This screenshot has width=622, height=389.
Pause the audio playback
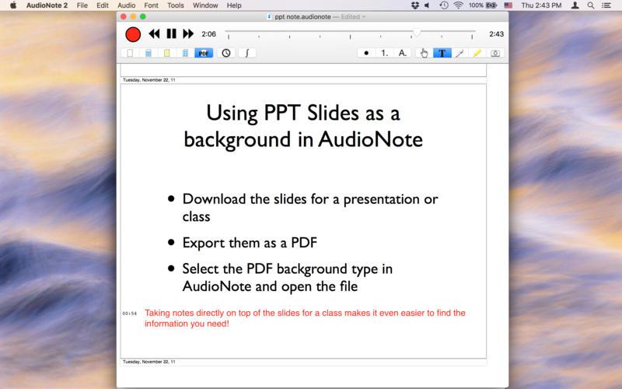(x=171, y=34)
